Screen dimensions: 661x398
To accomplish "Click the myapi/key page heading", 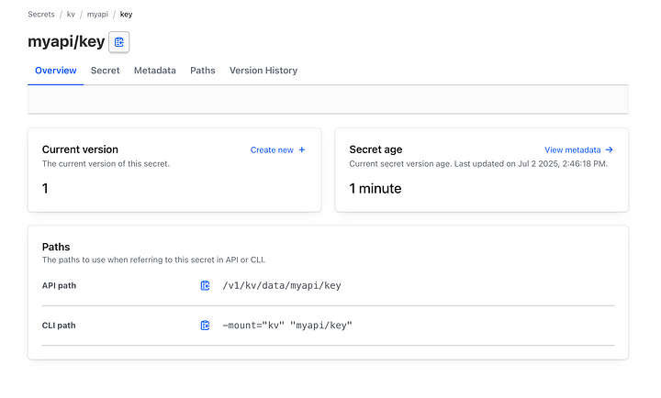I will click(66, 41).
